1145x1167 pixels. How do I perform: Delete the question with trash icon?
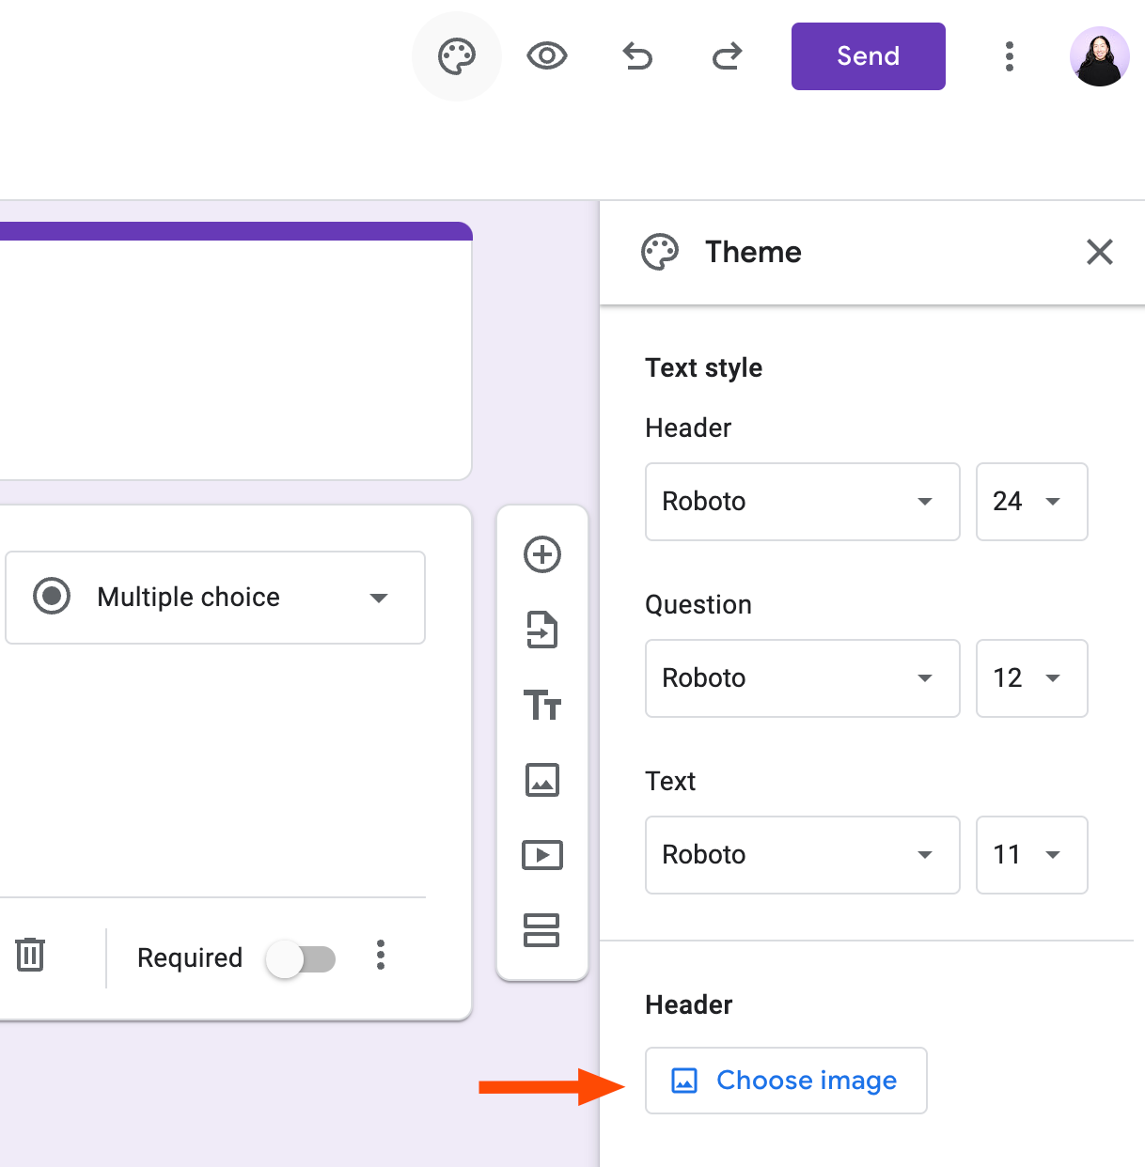[x=30, y=955]
